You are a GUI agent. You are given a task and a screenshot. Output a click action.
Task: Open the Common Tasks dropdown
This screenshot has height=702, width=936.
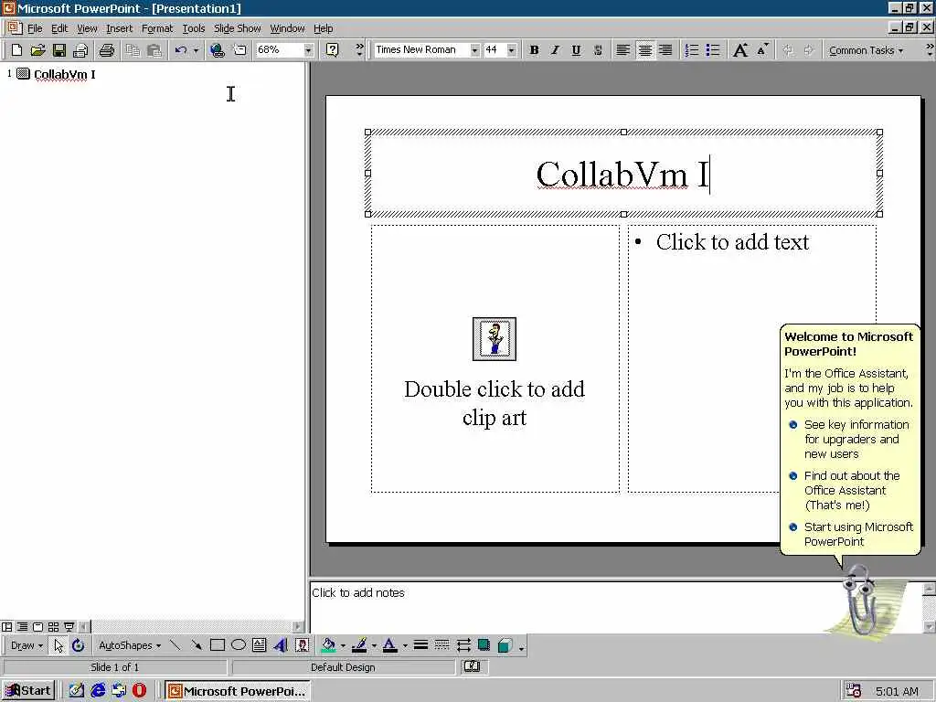click(x=866, y=51)
